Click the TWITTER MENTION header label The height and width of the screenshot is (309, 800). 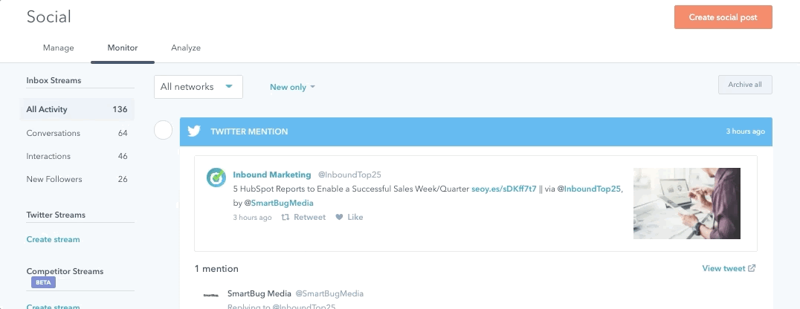click(x=250, y=131)
